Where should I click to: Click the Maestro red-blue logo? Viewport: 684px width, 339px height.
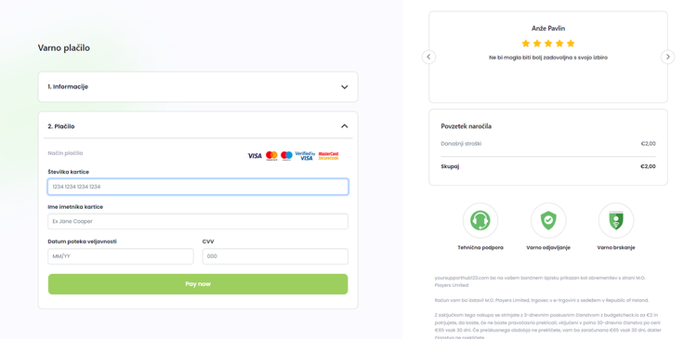click(x=286, y=155)
